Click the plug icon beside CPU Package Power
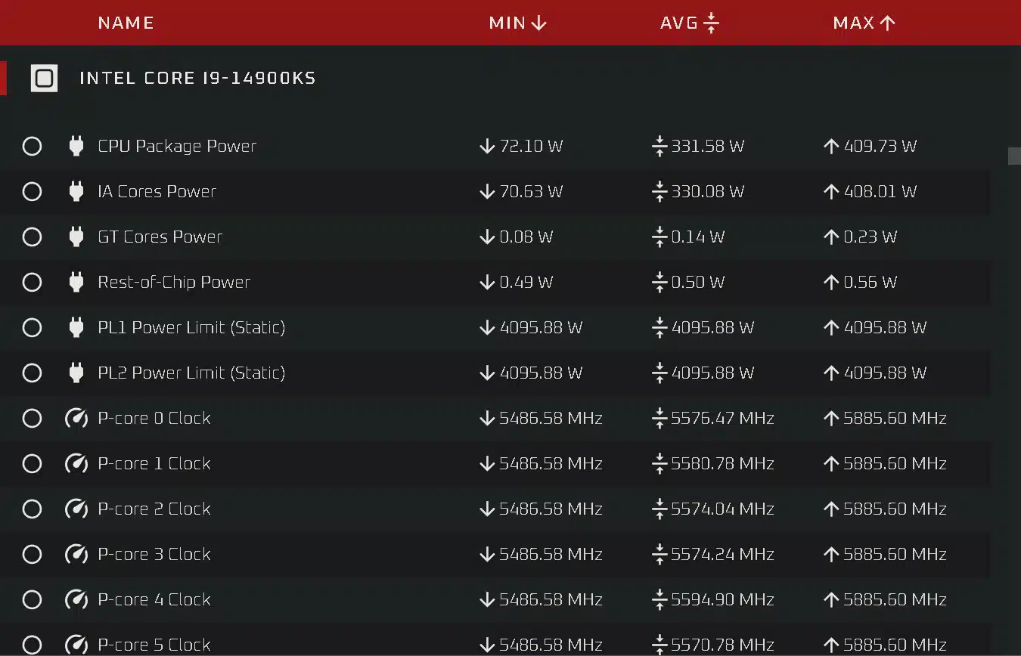This screenshot has width=1021, height=656. coord(76,146)
